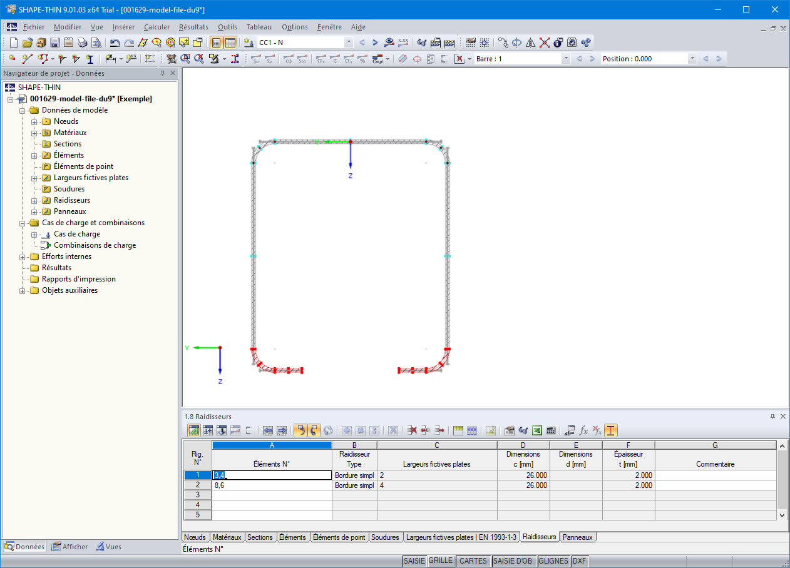Select the Éléments N° input cell in row 1
790x568 pixels.
click(x=272, y=475)
